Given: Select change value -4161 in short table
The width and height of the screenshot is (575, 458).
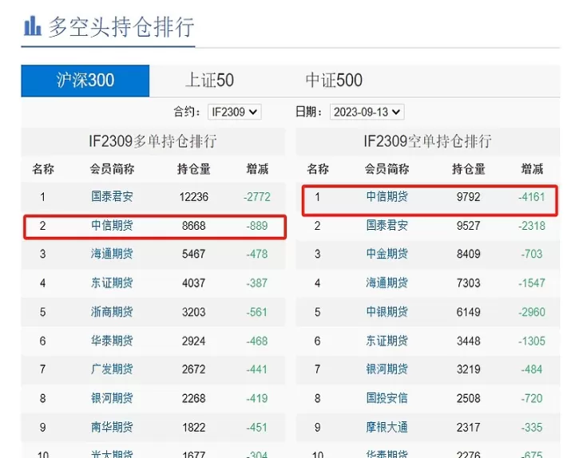Looking at the screenshot, I should pyautogui.click(x=532, y=197).
